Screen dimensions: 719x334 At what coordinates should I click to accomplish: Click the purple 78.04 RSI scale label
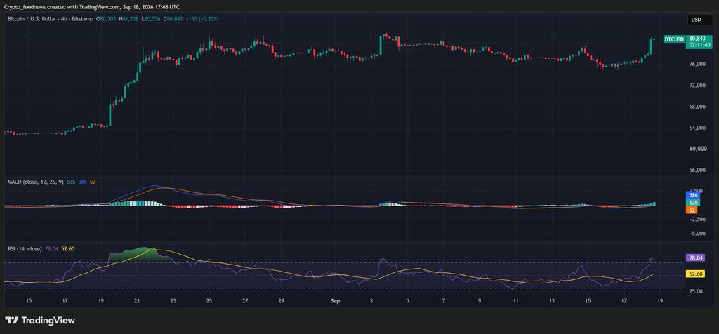pos(696,258)
